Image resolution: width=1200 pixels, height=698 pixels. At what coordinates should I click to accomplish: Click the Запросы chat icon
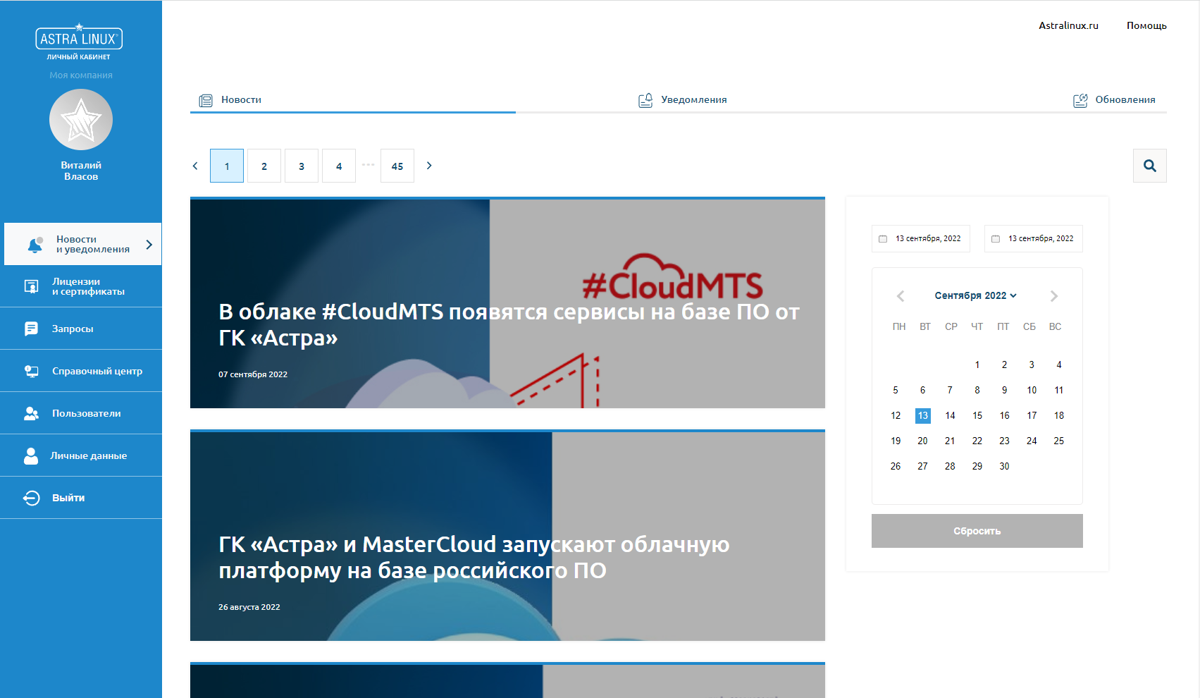click(x=32, y=329)
